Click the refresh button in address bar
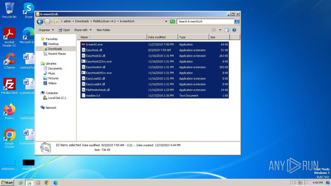The height and width of the screenshot is (186, 331). [x=172, y=21]
